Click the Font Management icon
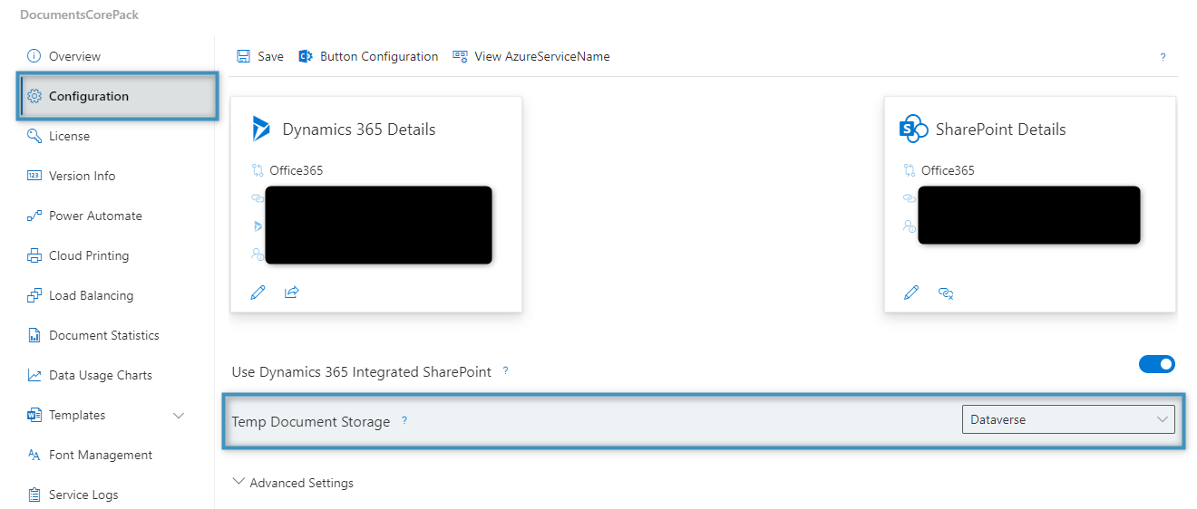 point(34,455)
